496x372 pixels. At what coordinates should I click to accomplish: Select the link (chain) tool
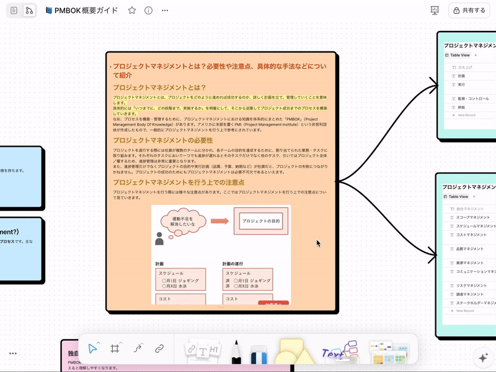pyautogui.click(x=160, y=348)
